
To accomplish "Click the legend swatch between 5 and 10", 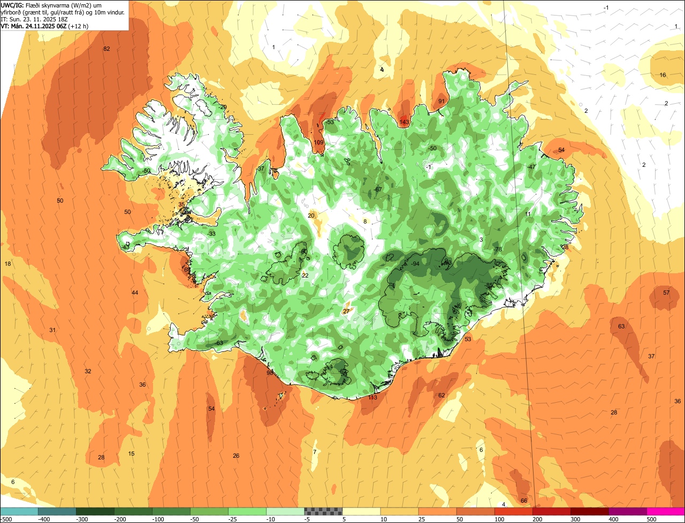I will tap(361, 512).
